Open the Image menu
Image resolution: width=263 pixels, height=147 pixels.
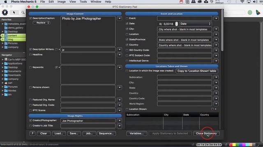click(61, 2)
